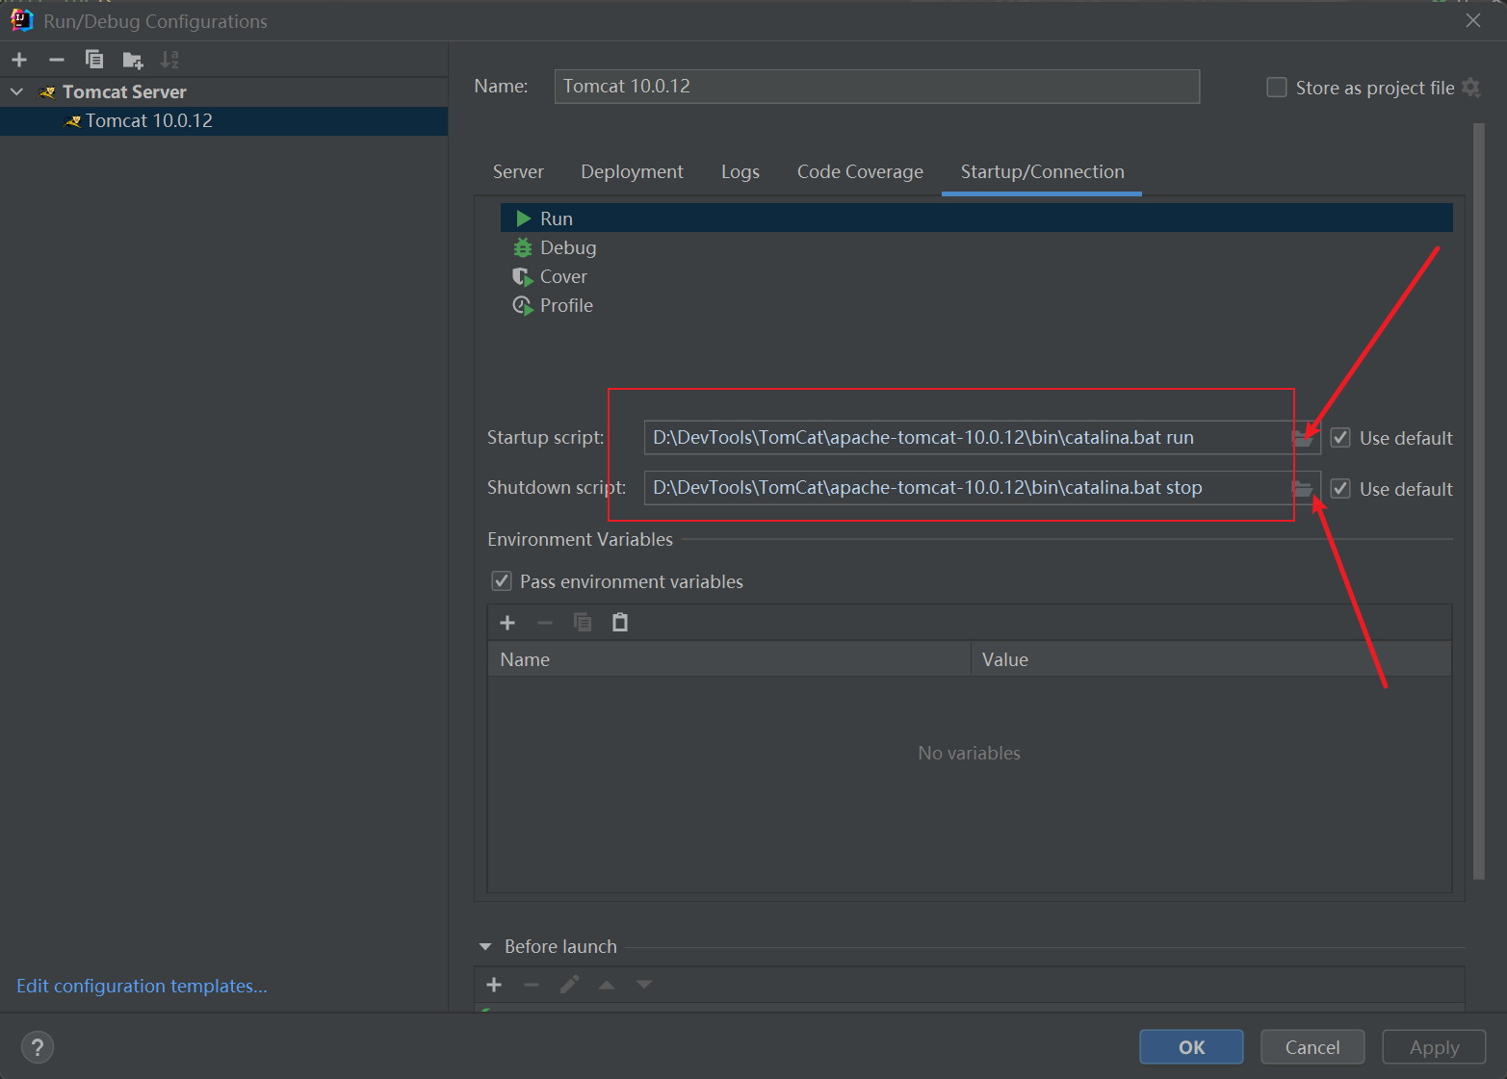Create a new configuration folder
Image resolution: width=1507 pixels, height=1079 pixels.
tap(133, 61)
